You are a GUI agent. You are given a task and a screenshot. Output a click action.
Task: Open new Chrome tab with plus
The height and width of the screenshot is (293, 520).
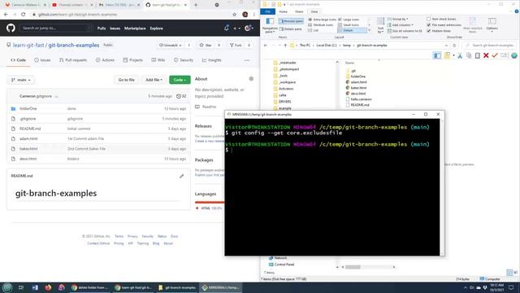[x=196, y=5]
